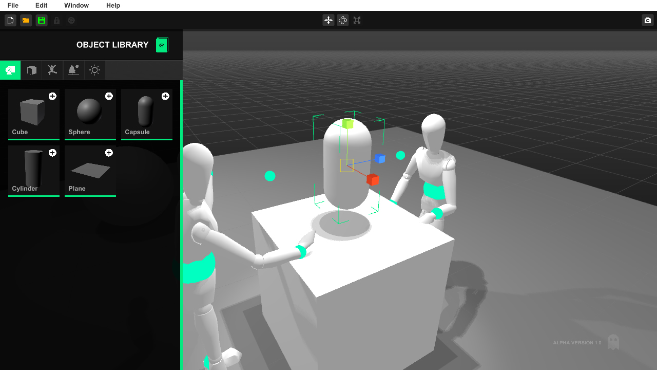Click the red gizmo handle on the capsule
657x370 pixels.
[373, 179]
